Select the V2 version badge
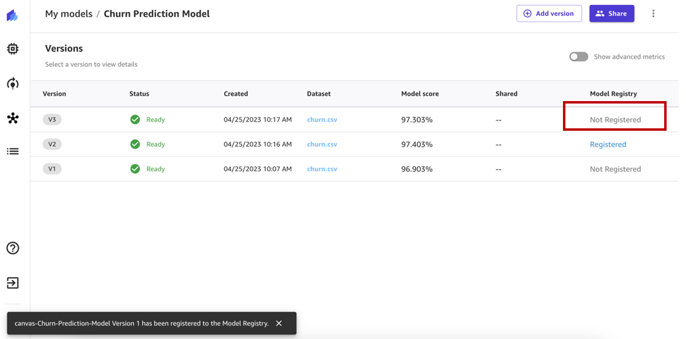 52,144
